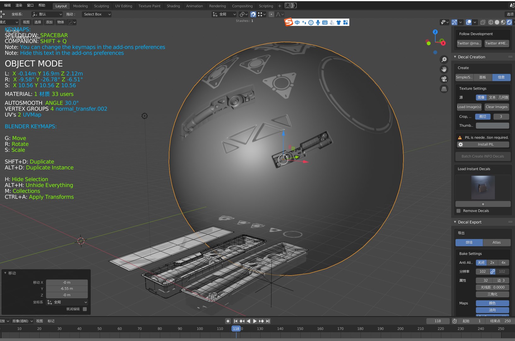
Task: Click the instant decal thumbnail preview
Action: [x=483, y=188]
